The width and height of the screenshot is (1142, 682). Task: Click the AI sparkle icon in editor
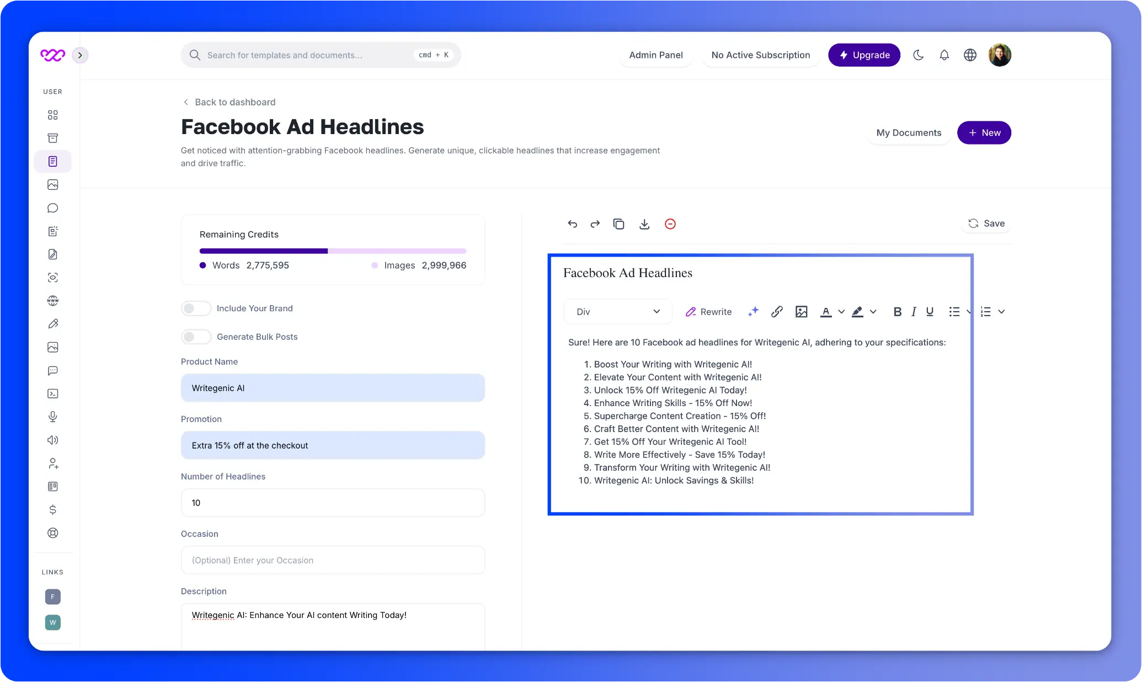click(x=753, y=312)
